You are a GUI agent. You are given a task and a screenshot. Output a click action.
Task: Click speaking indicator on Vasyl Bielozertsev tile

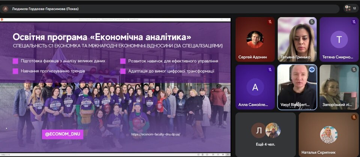(x=312, y=70)
